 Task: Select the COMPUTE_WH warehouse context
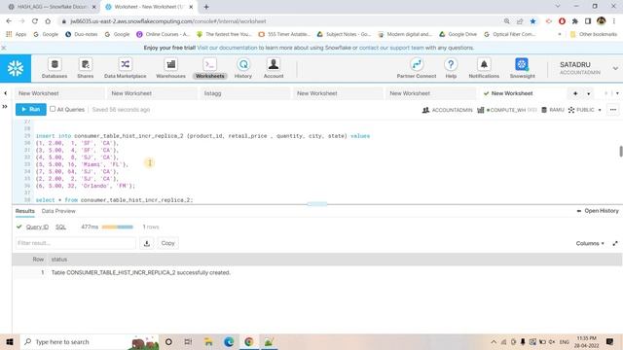click(x=507, y=110)
